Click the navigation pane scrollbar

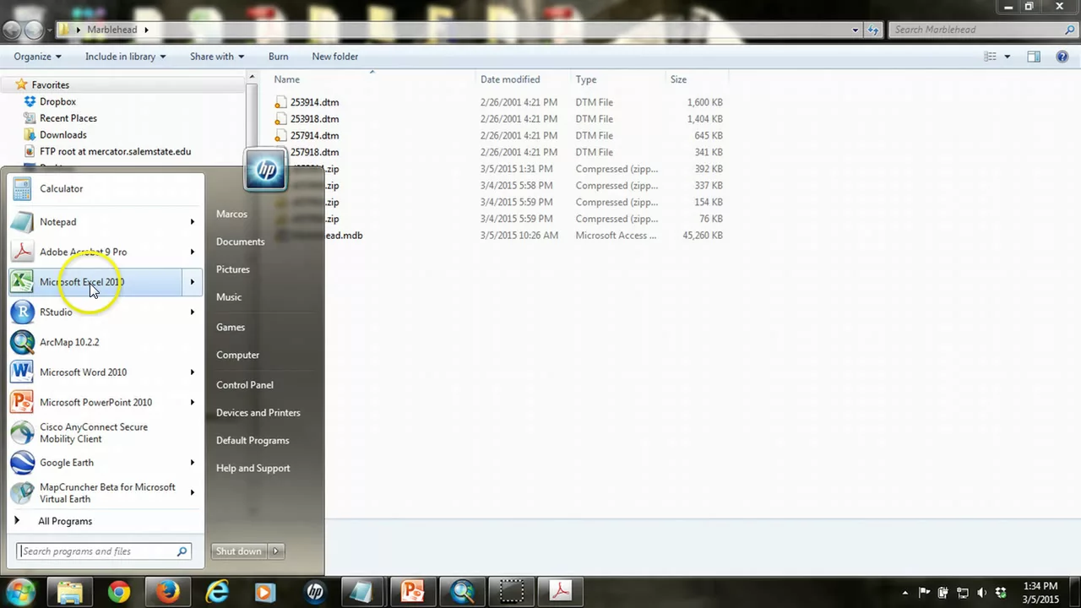point(251,122)
